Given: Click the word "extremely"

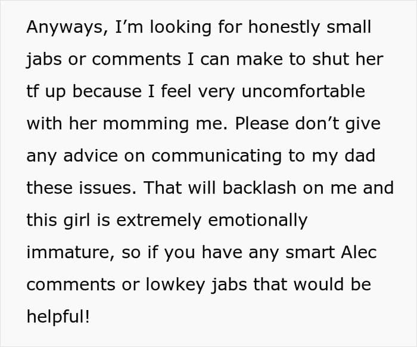Looking at the screenshot, I should [x=159, y=221].
